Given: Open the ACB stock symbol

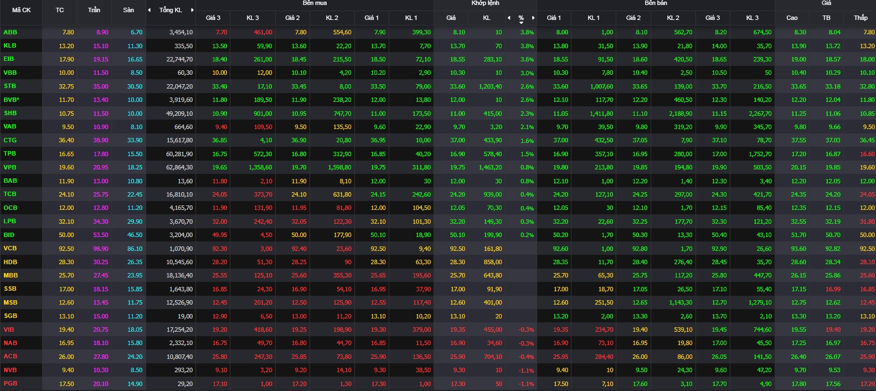Looking at the screenshot, I should click(x=10, y=356).
